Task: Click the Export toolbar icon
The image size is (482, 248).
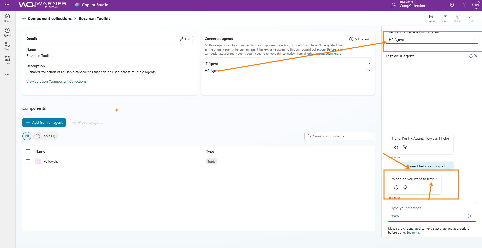Action: coord(431,18)
